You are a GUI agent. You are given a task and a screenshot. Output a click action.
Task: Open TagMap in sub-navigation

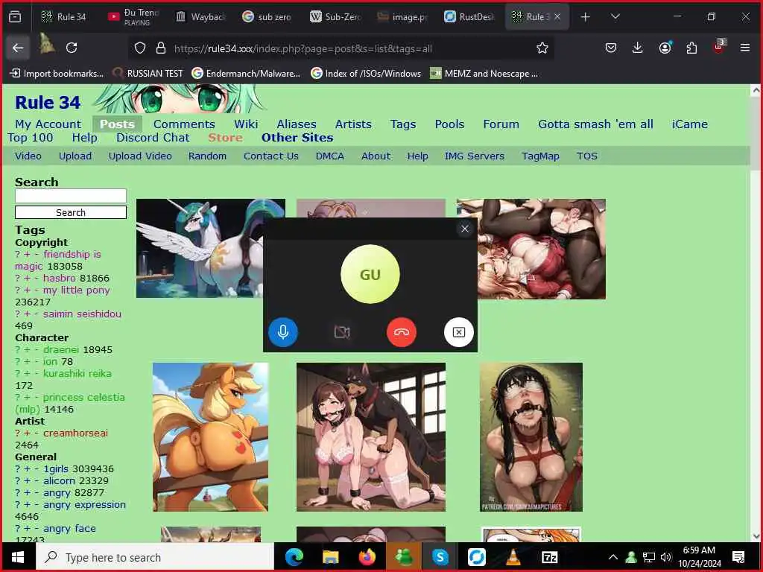point(540,156)
